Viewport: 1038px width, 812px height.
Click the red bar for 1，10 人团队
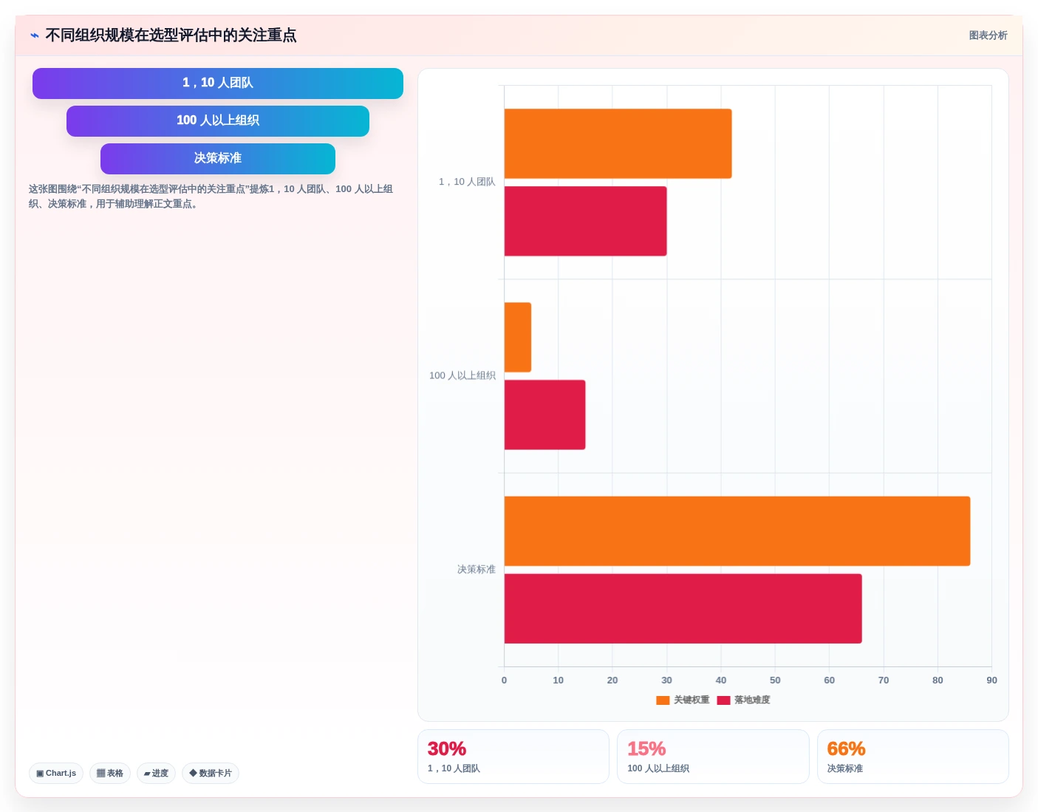tap(585, 221)
